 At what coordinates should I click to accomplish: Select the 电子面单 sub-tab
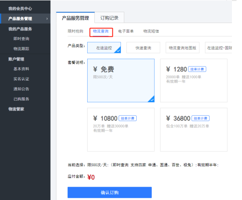click(126, 31)
